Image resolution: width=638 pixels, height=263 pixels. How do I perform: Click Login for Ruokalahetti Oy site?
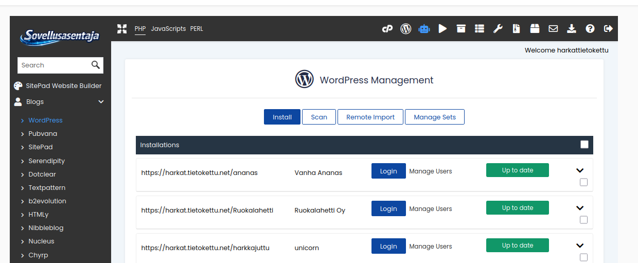tap(388, 208)
